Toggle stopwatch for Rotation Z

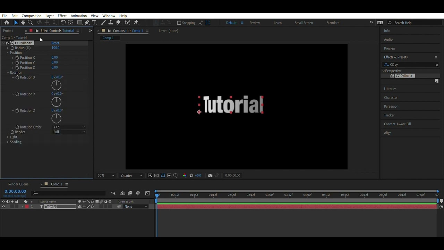[x=17, y=110]
